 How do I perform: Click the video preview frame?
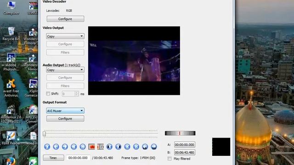click(134, 60)
